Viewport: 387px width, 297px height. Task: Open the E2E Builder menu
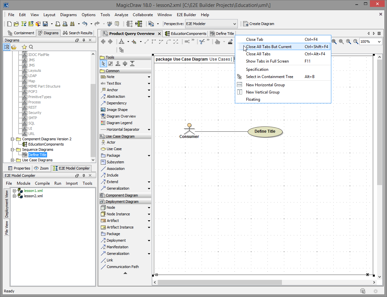click(186, 15)
